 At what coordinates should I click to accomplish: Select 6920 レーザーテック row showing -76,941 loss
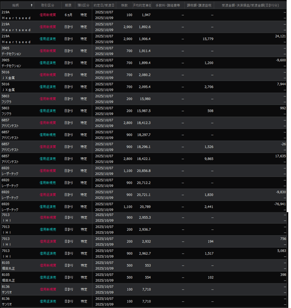pos(145,207)
